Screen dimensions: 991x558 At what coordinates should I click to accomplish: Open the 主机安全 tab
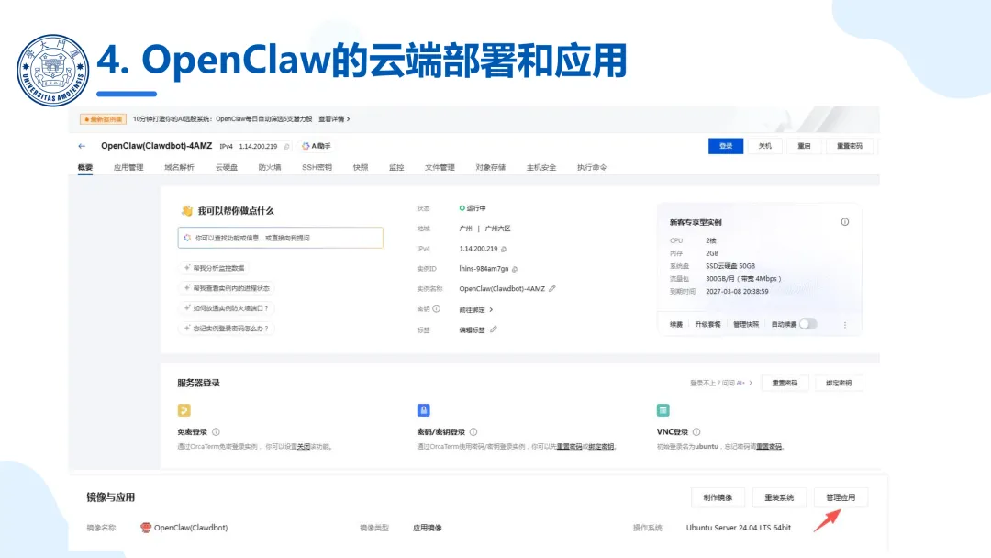pos(541,167)
